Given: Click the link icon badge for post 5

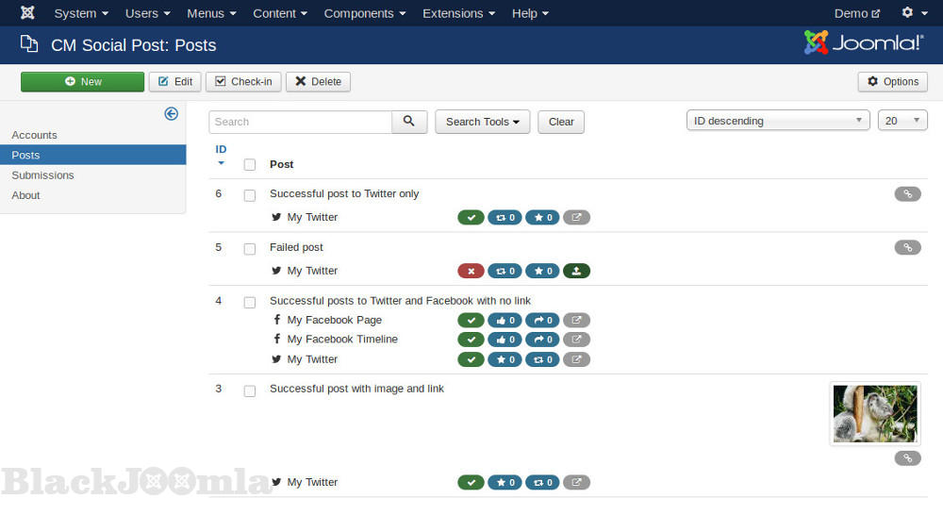Looking at the screenshot, I should tap(907, 248).
